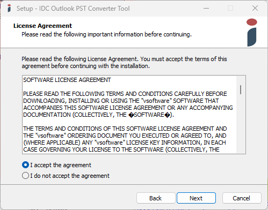Click the Next button
This screenshot has height=210, width=268.
[196, 198]
